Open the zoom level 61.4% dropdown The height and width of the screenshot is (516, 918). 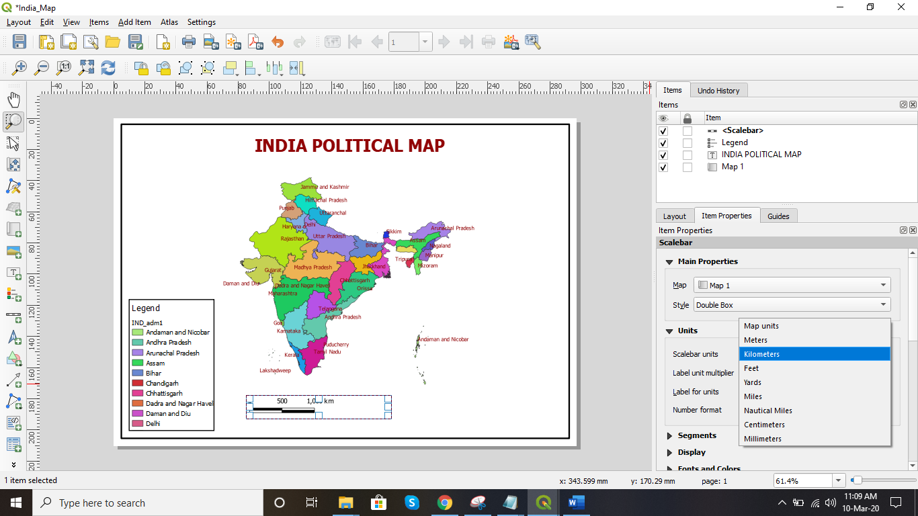(x=838, y=480)
